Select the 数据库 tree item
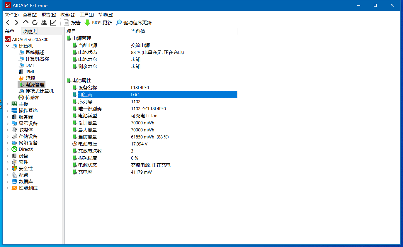 [x=22, y=181]
